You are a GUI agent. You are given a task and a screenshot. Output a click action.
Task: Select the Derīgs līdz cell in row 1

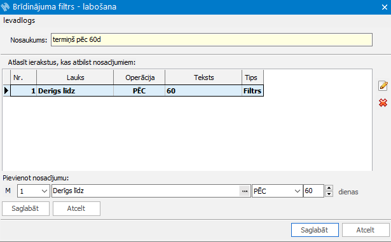pyautogui.click(x=75, y=91)
